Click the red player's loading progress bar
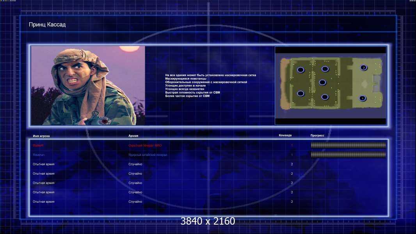The height and width of the screenshot is (234, 416). (348, 145)
